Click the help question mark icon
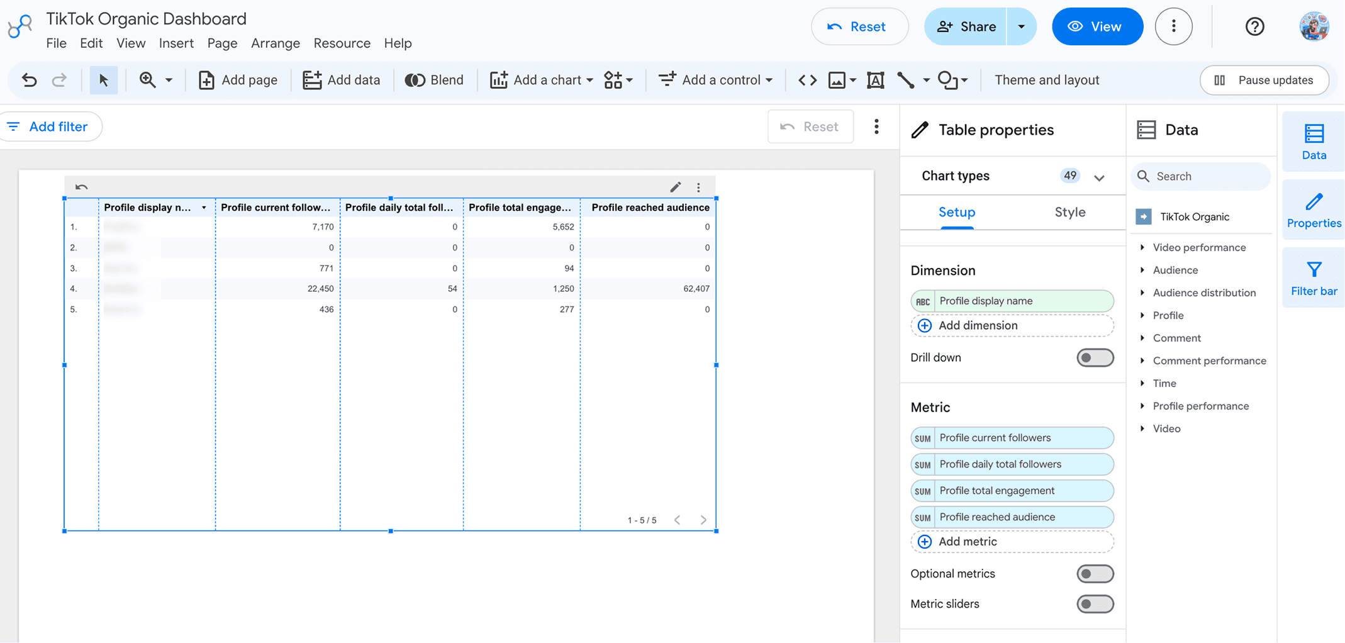 tap(1254, 26)
